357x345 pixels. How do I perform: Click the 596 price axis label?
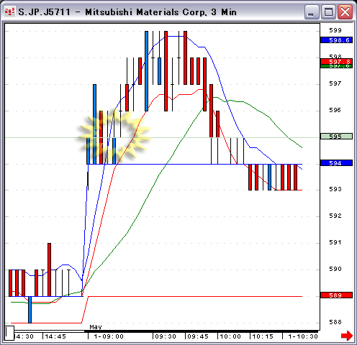tap(335, 110)
